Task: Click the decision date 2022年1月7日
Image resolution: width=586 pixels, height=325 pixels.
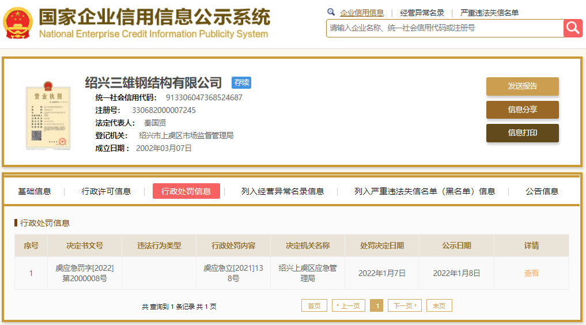Action: [x=382, y=274]
